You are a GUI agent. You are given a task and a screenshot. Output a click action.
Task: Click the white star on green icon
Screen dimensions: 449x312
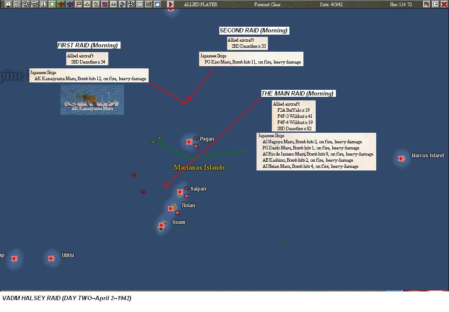[52, 4]
